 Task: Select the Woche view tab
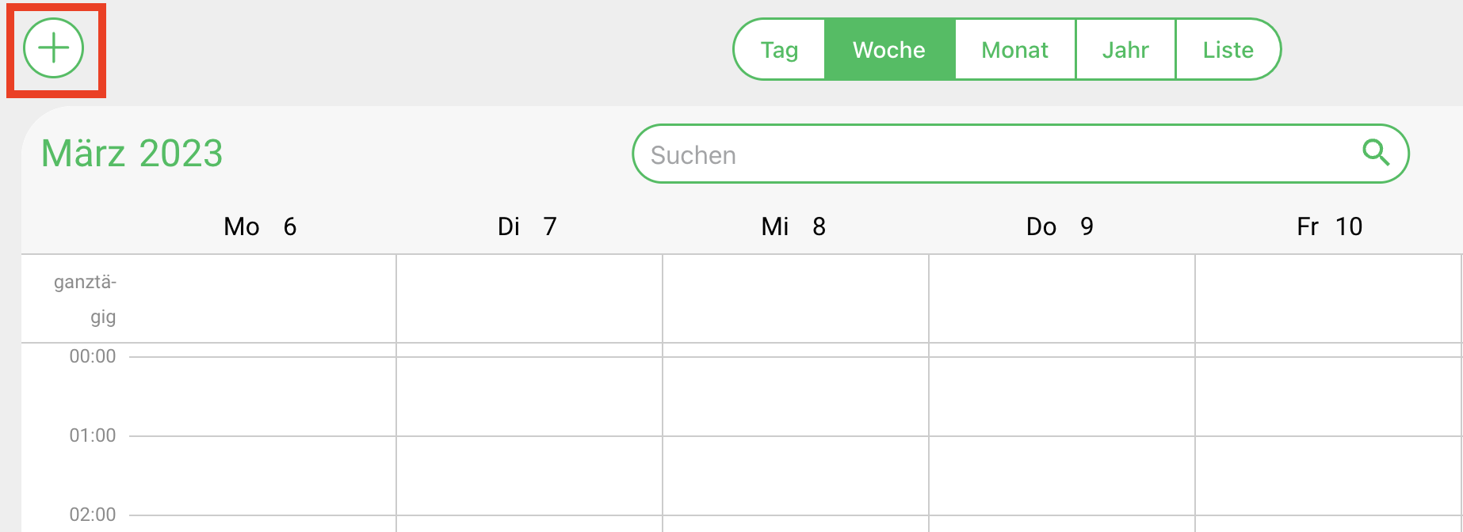(889, 50)
